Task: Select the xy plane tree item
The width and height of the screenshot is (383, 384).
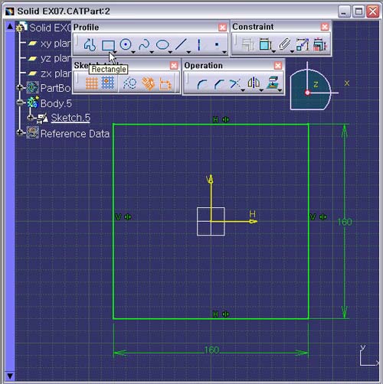Action: pyautogui.click(x=55, y=44)
